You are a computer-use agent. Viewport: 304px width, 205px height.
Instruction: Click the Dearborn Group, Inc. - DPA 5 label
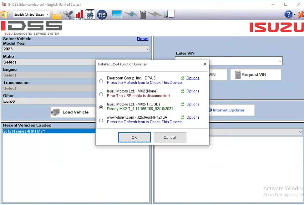click(x=131, y=78)
